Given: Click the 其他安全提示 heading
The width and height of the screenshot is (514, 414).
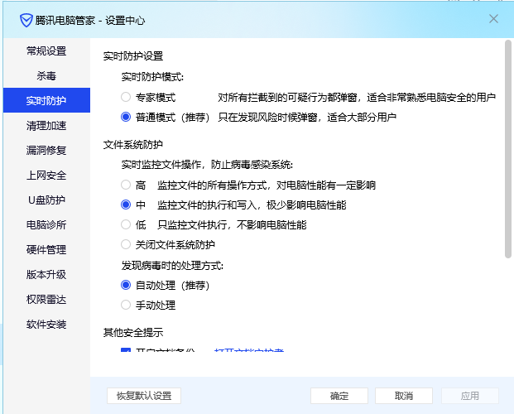Looking at the screenshot, I should tap(133, 333).
